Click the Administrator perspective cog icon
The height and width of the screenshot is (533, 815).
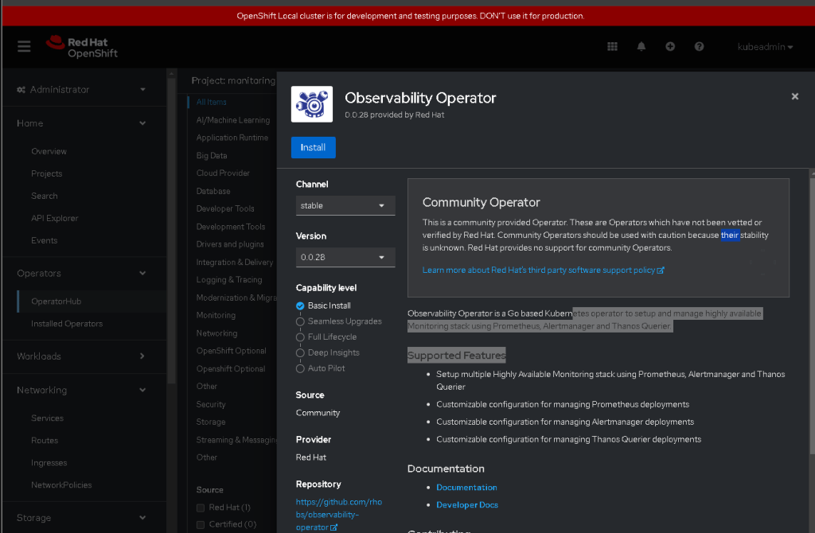coord(21,90)
